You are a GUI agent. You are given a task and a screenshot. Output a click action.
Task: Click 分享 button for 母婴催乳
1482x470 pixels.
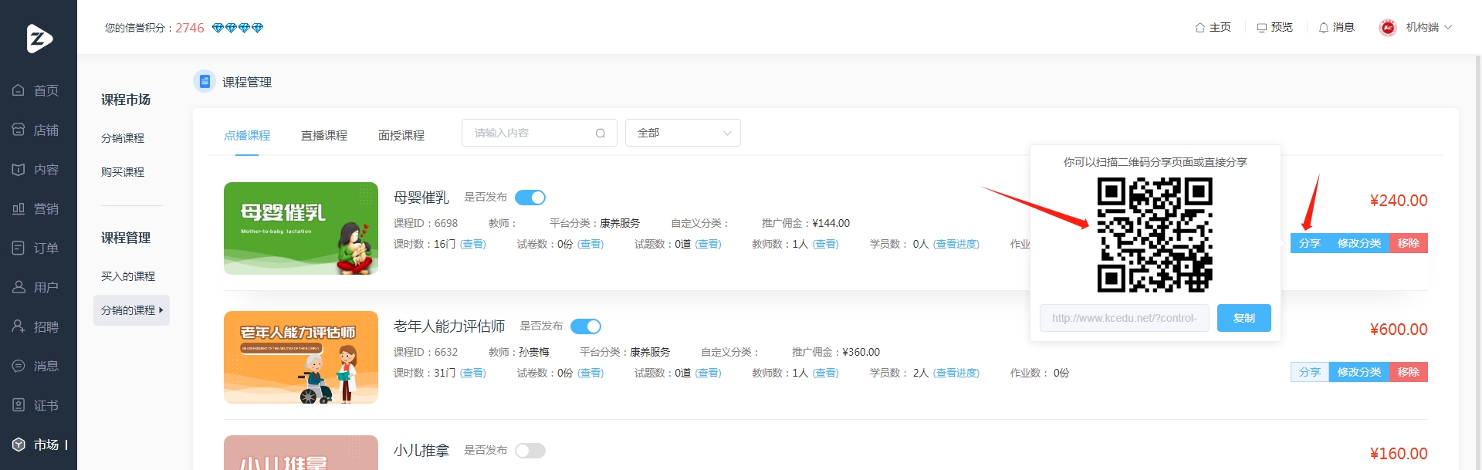pyautogui.click(x=1310, y=243)
